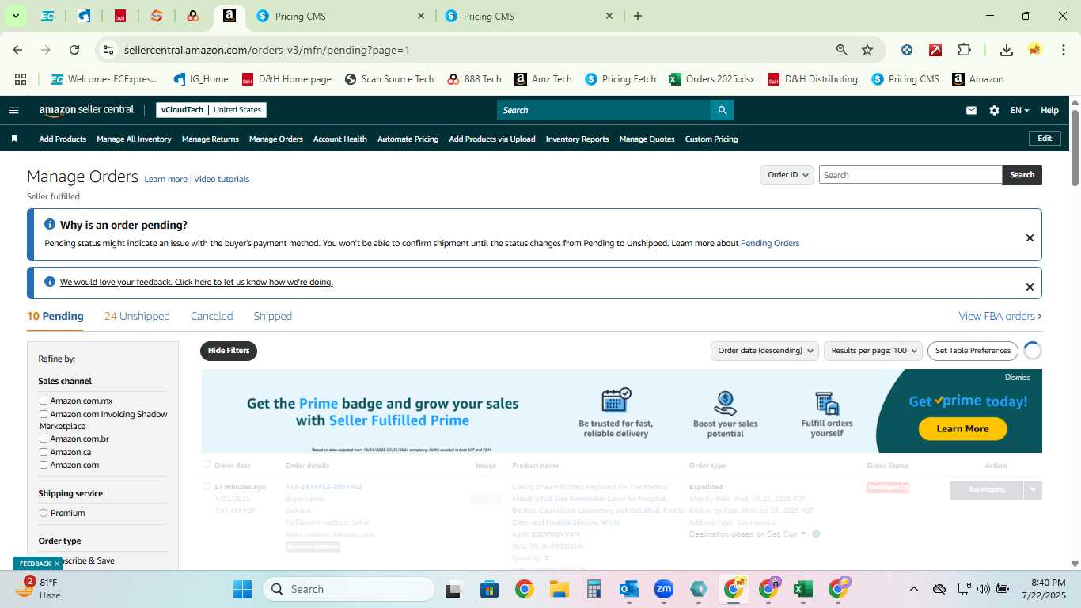Open Outlook from the taskbar
This screenshot has height=608, width=1081.
point(629,589)
